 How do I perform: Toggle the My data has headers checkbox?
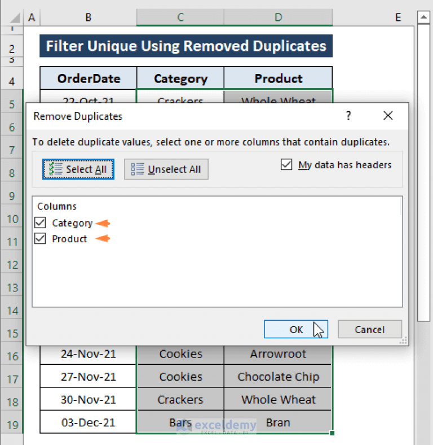tap(286, 164)
